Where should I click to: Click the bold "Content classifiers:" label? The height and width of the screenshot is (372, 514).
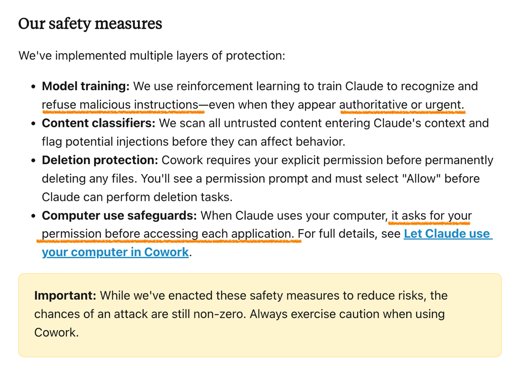pos(99,123)
